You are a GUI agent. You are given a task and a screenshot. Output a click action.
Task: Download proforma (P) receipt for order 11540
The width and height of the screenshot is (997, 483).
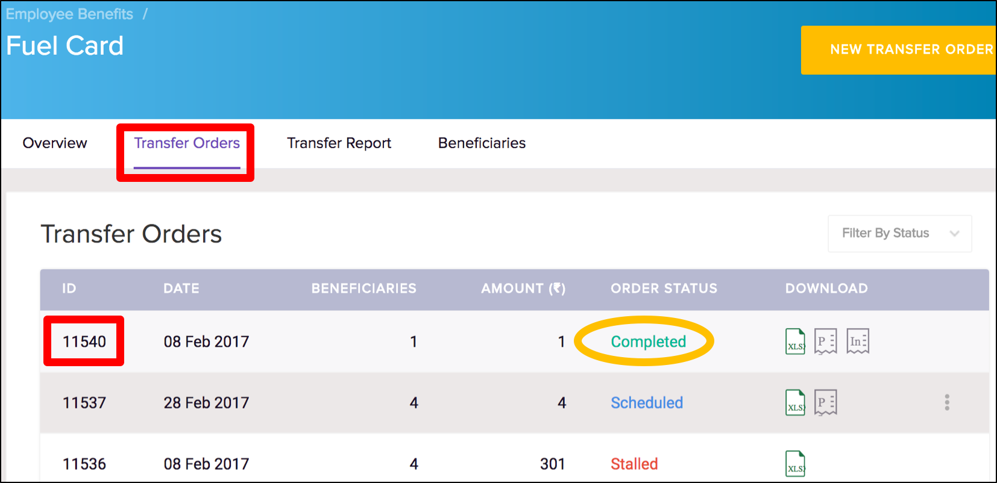point(825,341)
